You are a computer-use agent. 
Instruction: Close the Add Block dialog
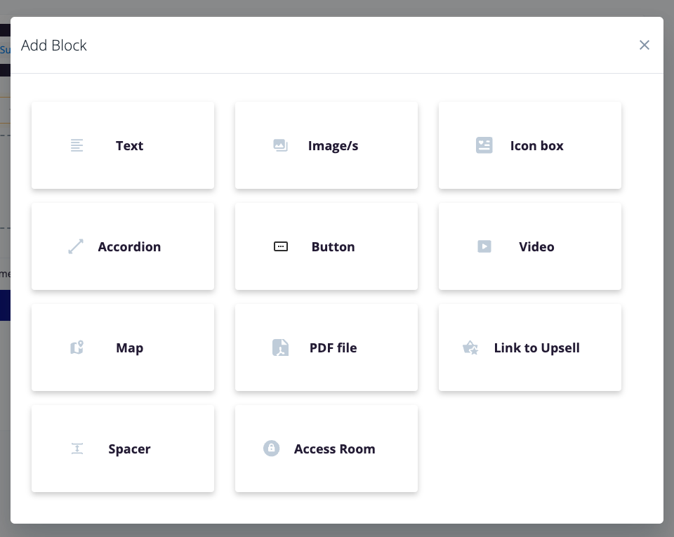pos(644,45)
